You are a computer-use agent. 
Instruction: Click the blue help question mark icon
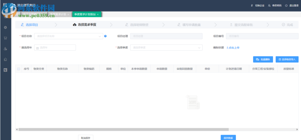click(x=106, y=36)
